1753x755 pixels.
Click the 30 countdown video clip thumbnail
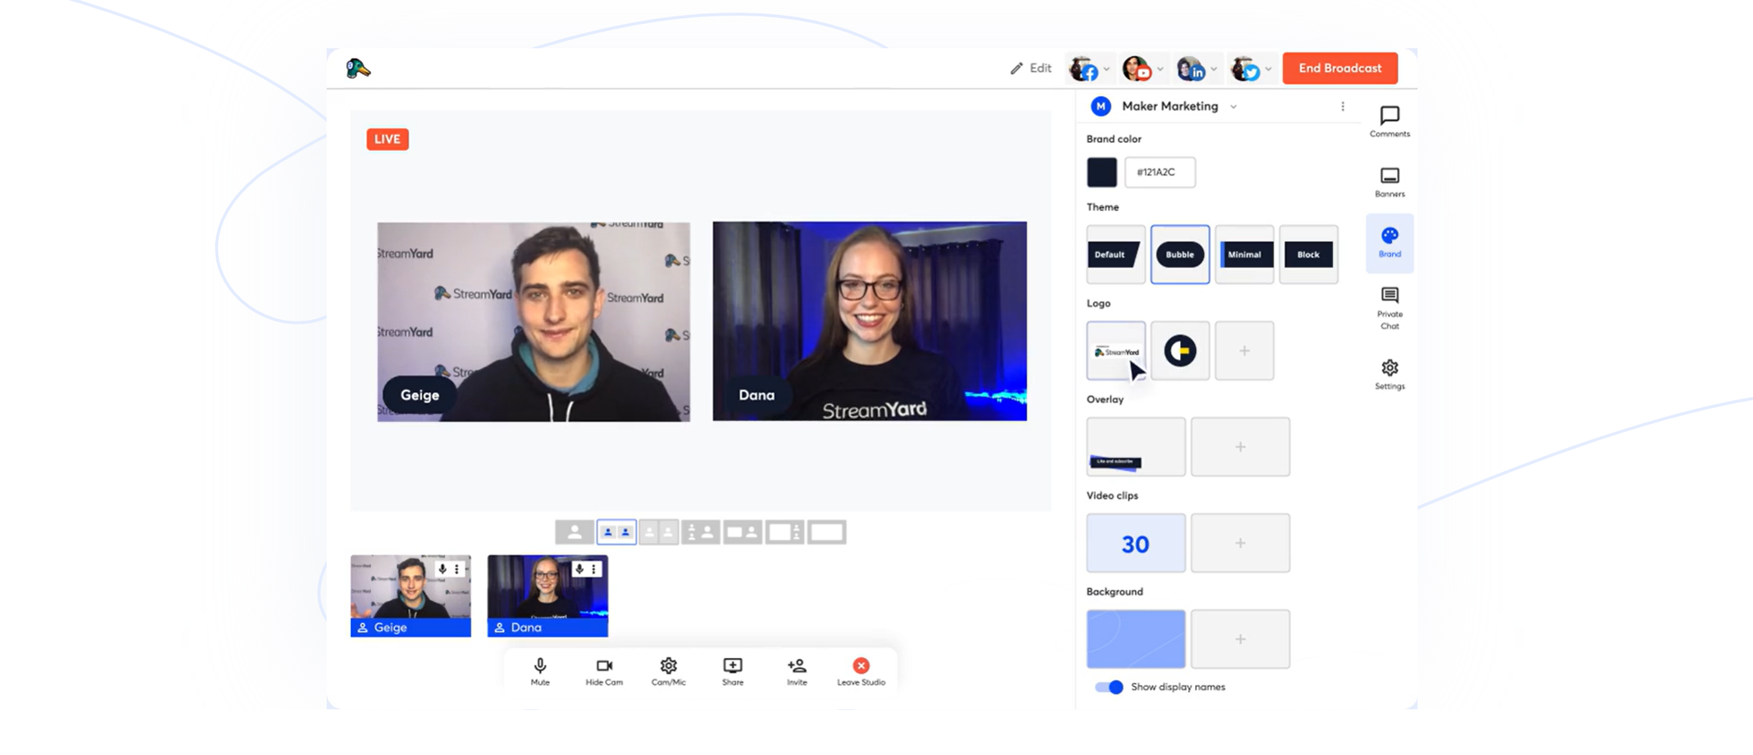1135,543
